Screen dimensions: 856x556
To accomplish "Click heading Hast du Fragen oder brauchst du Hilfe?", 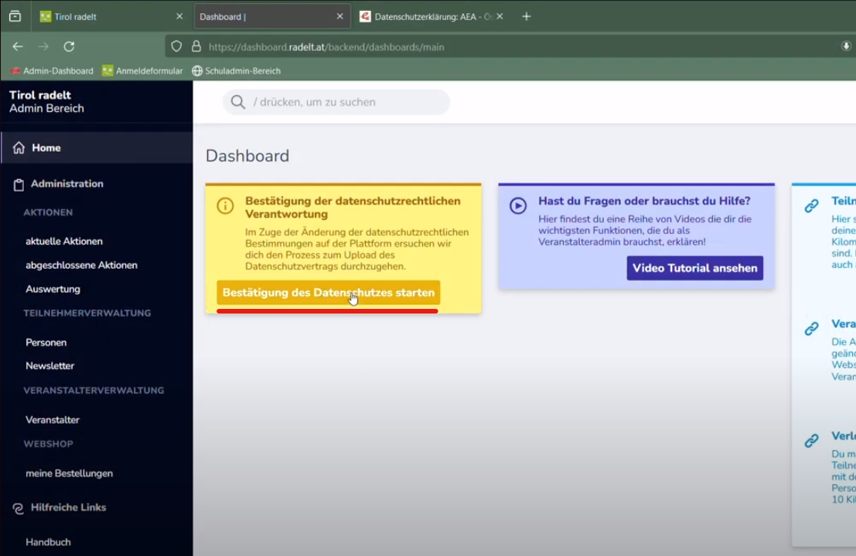I will coord(644,201).
